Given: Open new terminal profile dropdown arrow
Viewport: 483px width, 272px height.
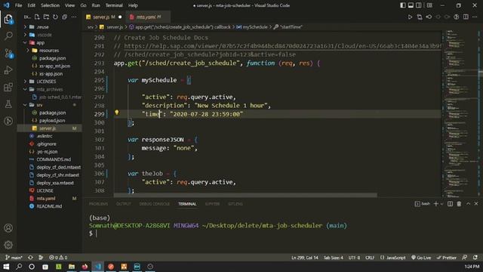Looking at the screenshot, I should (x=441, y=204).
